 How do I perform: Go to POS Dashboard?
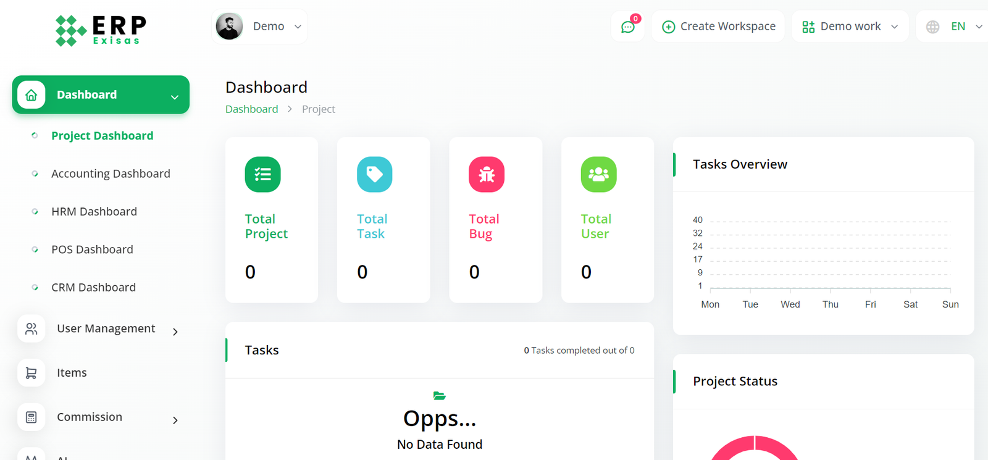click(92, 249)
